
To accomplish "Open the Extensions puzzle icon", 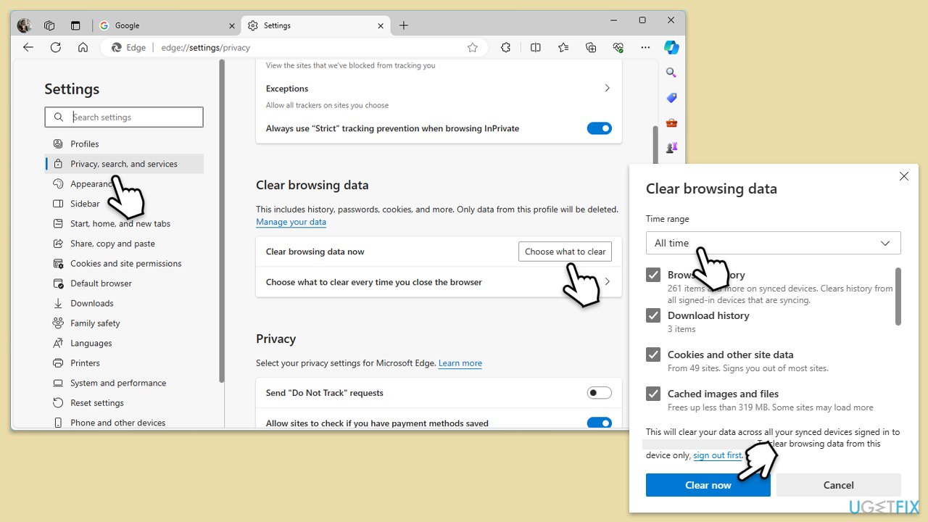I will [505, 47].
